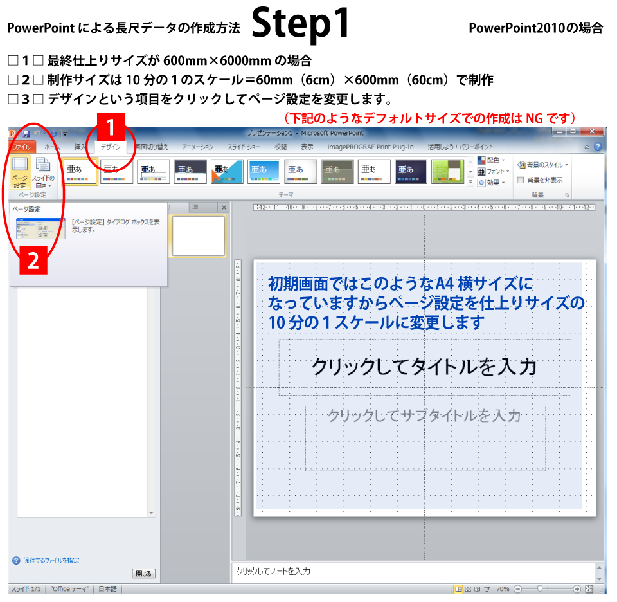Viewport: 617px width, 602px height.
Task: Click the left panel scrollbar down arrow
Action: tap(151, 513)
